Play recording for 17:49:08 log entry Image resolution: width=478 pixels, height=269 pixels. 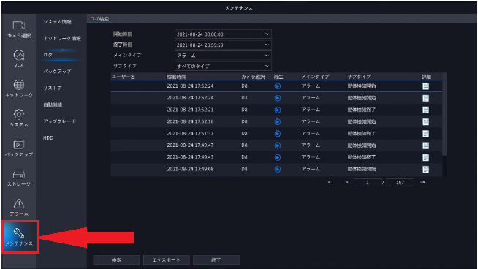278,170
